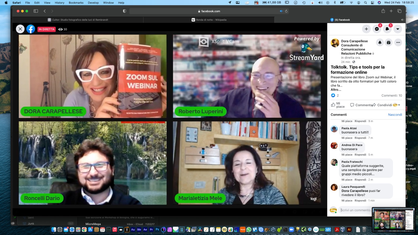Open Andrea Di Pace's profile name
This screenshot has width=418, height=235.
352,145
